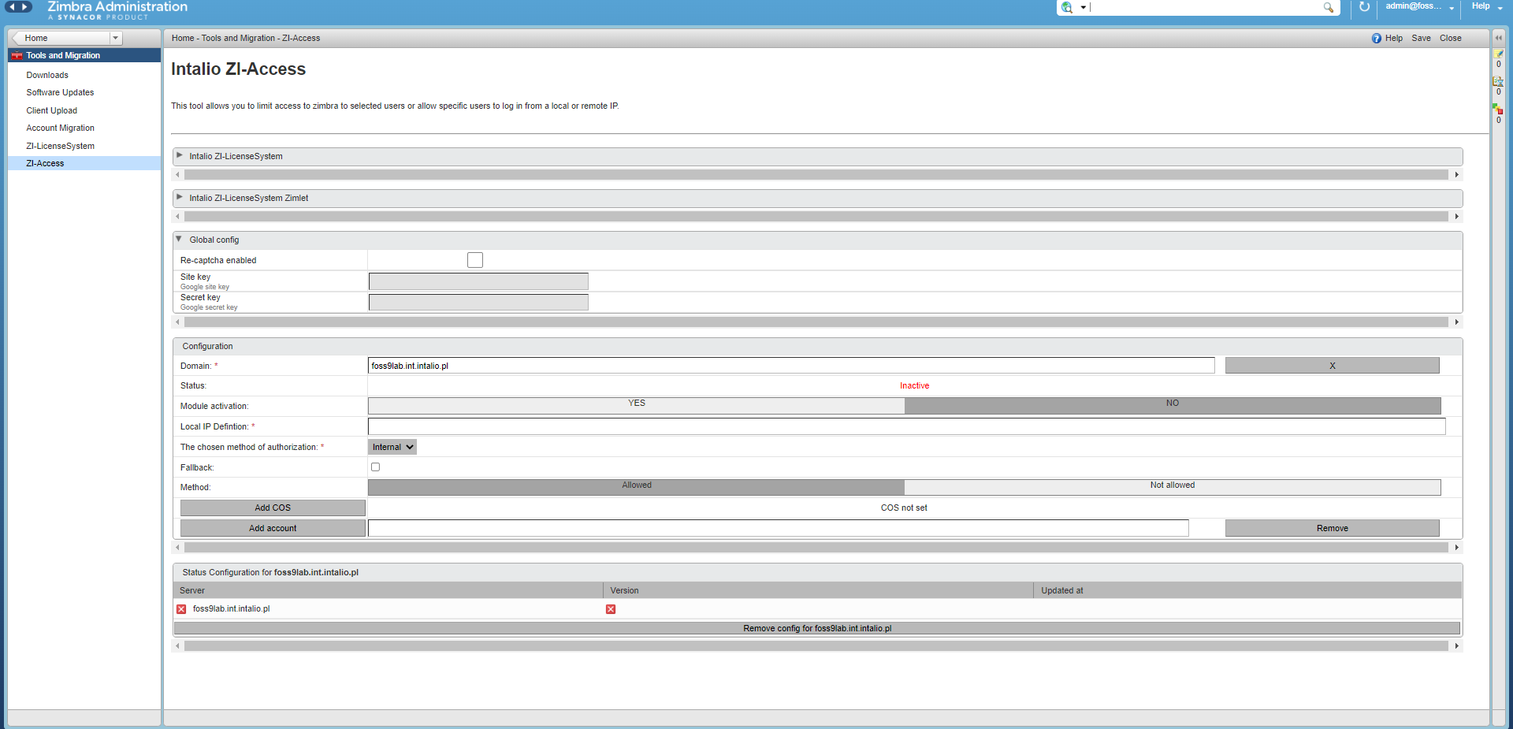Open the search type globe icon
Viewport: 1513px width, 729px height.
click(x=1067, y=7)
